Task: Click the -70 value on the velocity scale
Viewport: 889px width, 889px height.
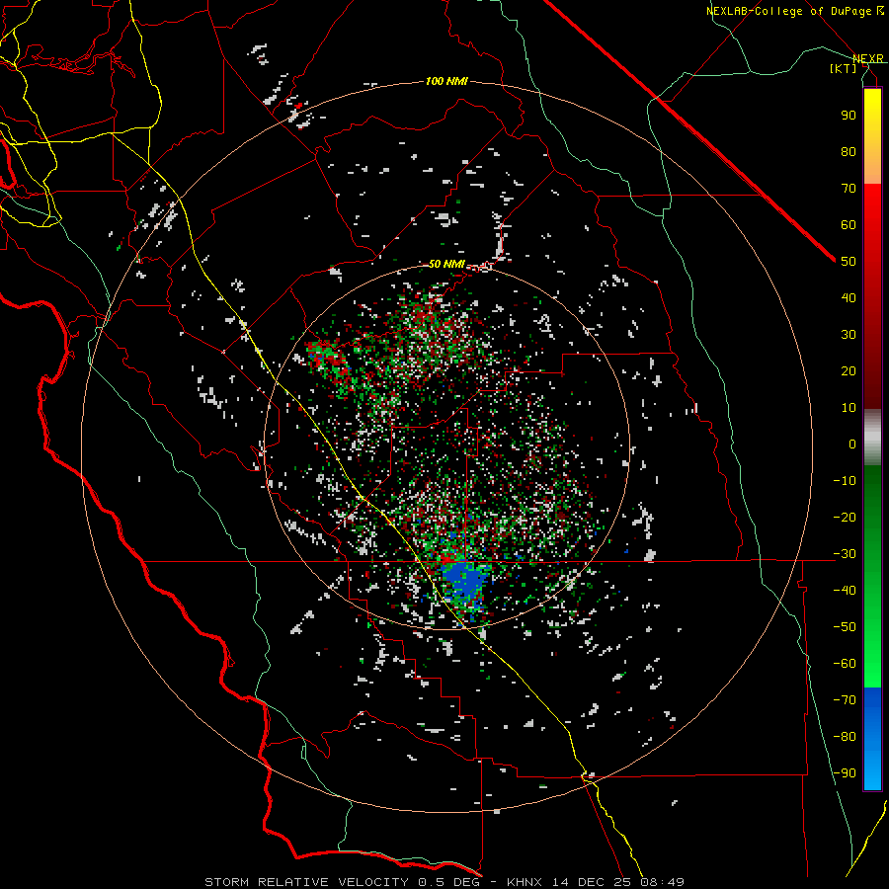Action: click(845, 700)
